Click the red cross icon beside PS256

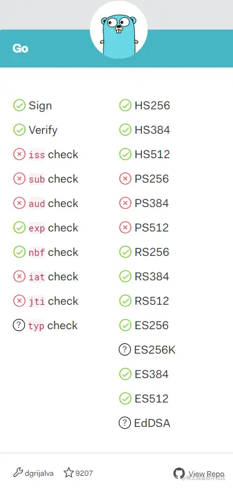coord(125,179)
